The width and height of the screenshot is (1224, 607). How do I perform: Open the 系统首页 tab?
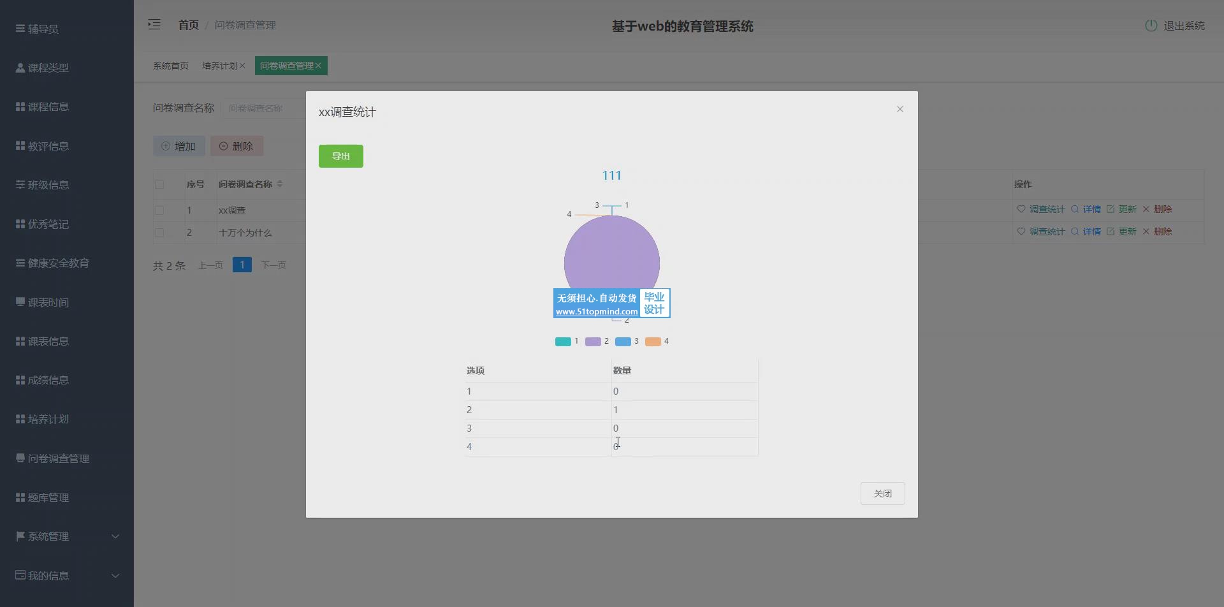[171, 66]
